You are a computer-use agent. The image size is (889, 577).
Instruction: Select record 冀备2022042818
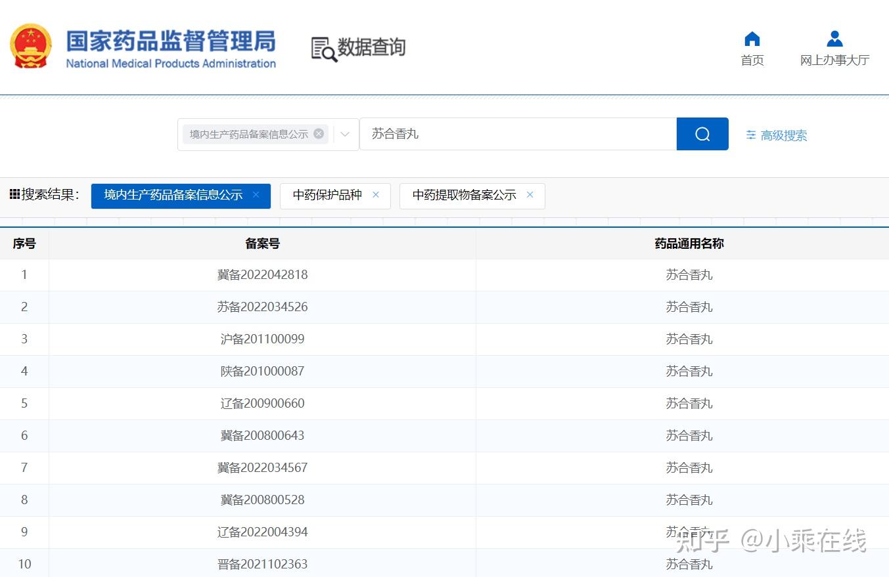262,275
